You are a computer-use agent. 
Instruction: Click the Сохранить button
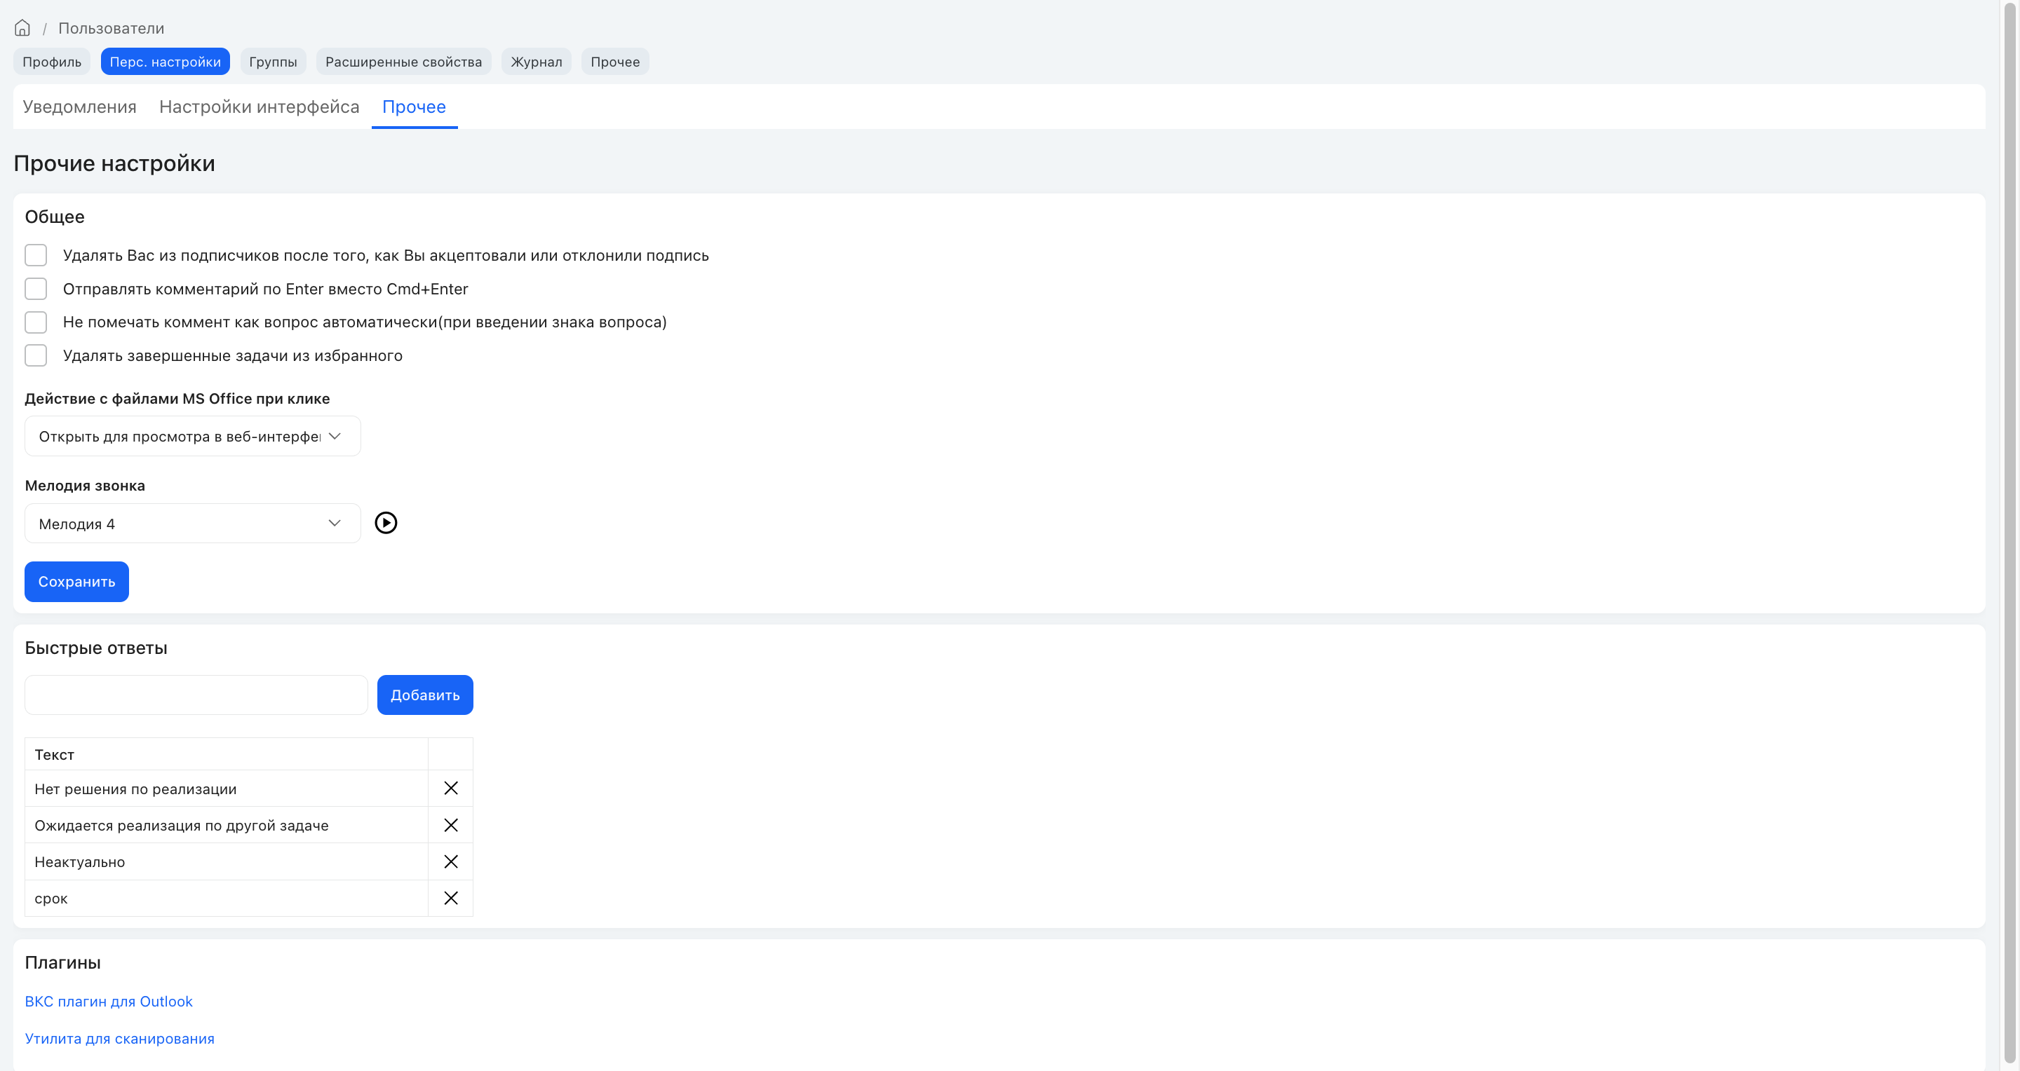click(77, 582)
